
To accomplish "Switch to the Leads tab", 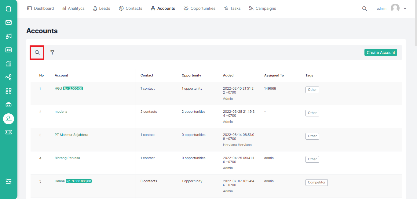I will pyautogui.click(x=101, y=9).
